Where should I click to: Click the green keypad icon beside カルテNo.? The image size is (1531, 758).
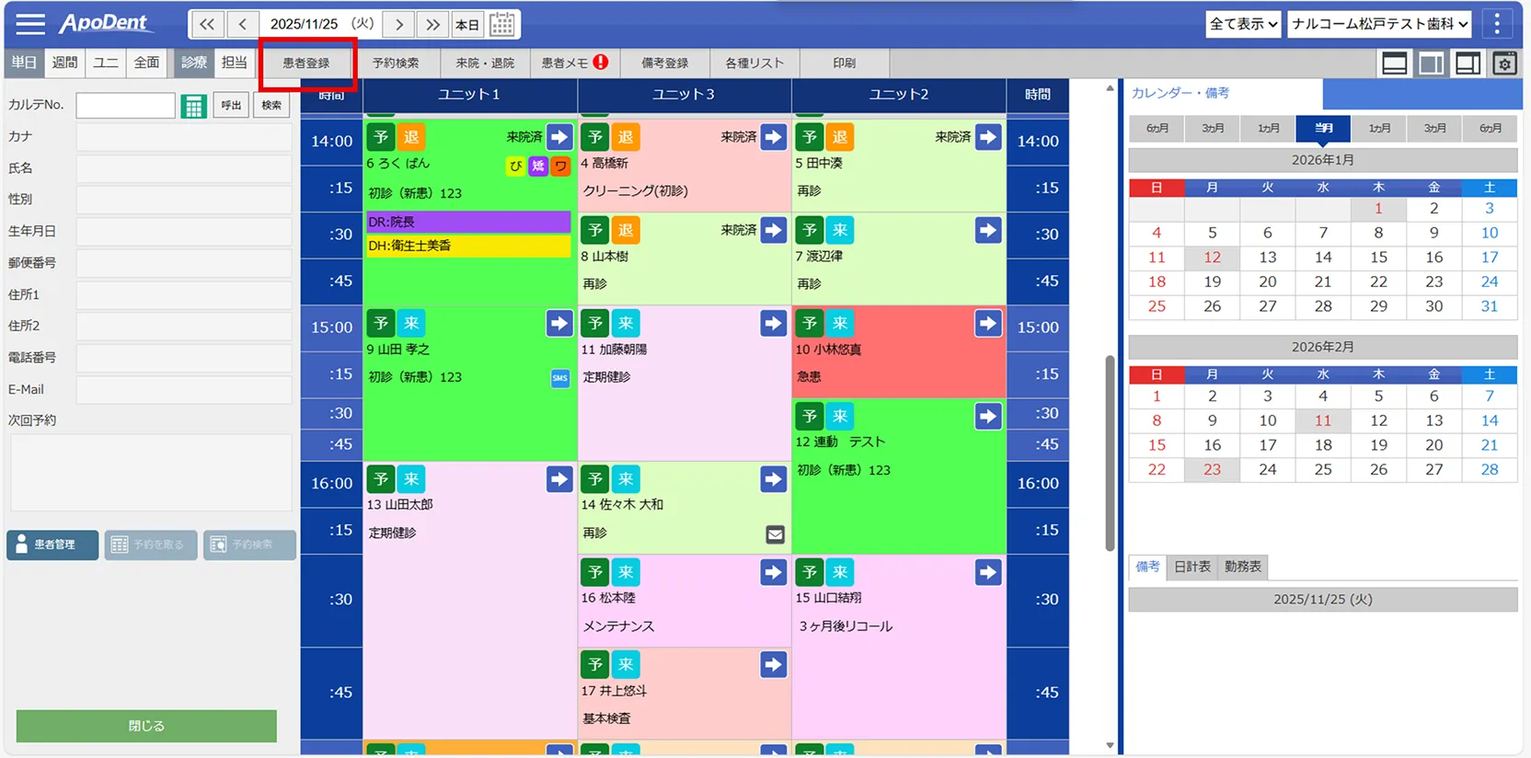(x=193, y=106)
